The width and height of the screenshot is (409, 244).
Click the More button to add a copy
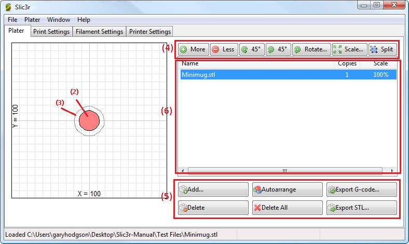(x=194, y=49)
